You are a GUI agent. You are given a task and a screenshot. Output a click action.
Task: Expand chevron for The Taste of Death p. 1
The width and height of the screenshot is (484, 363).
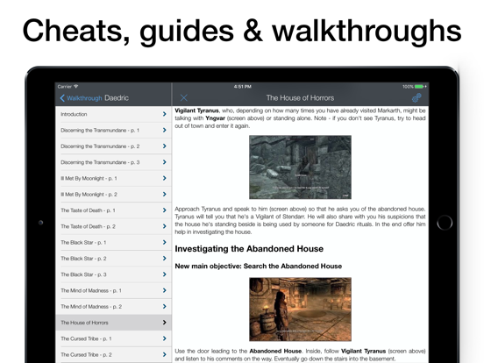pyautogui.click(x=165, y=210)
